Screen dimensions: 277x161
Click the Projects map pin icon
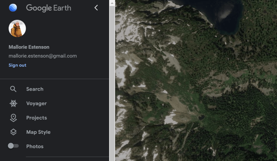click(13, 118)
